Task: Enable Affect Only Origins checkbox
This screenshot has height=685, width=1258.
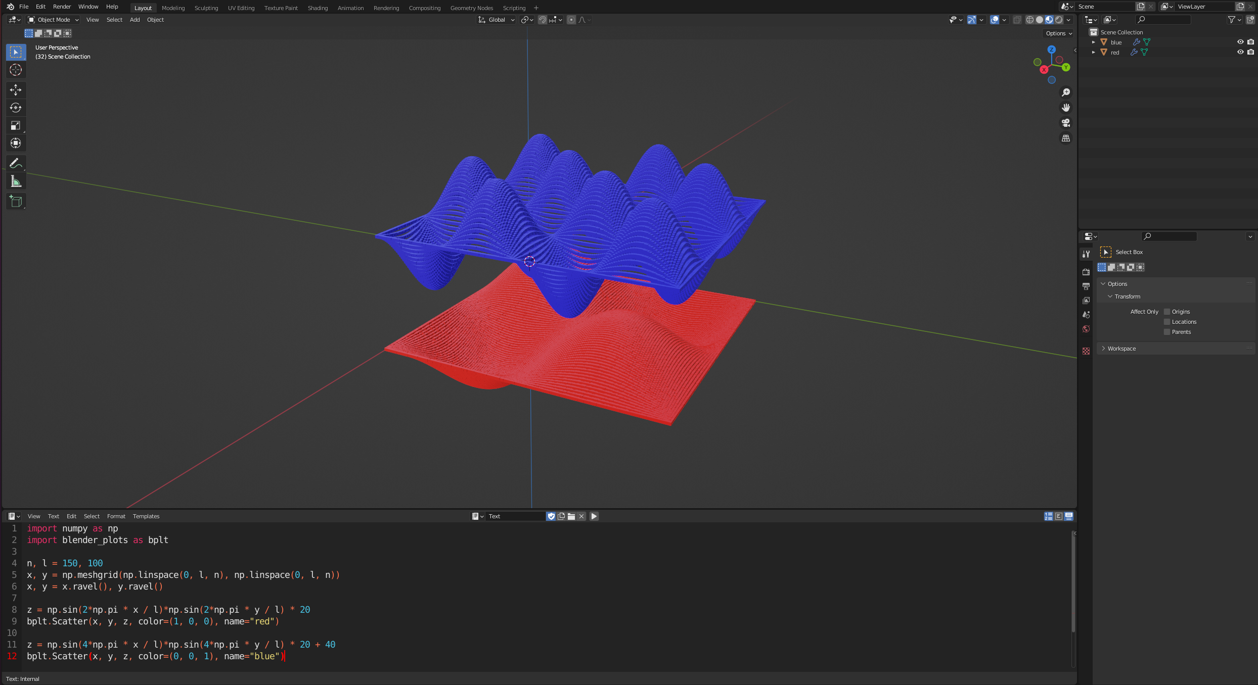Action: click(1167, 312)
